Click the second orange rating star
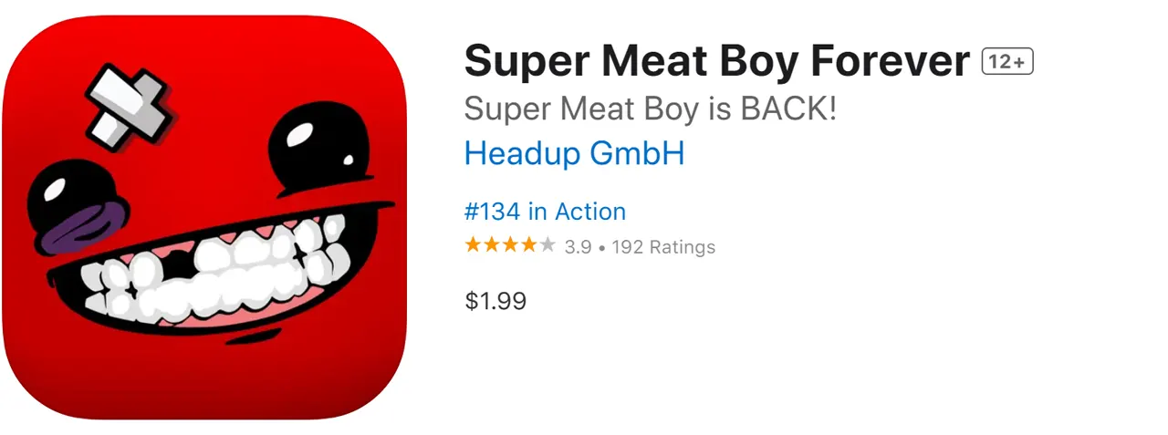 click(x=492, y=245)
